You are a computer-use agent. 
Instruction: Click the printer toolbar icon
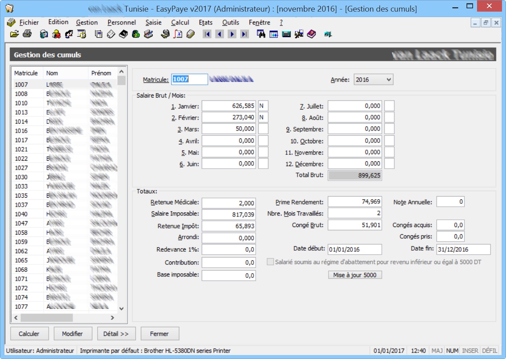pyautogui.click(x=27, y=34)
